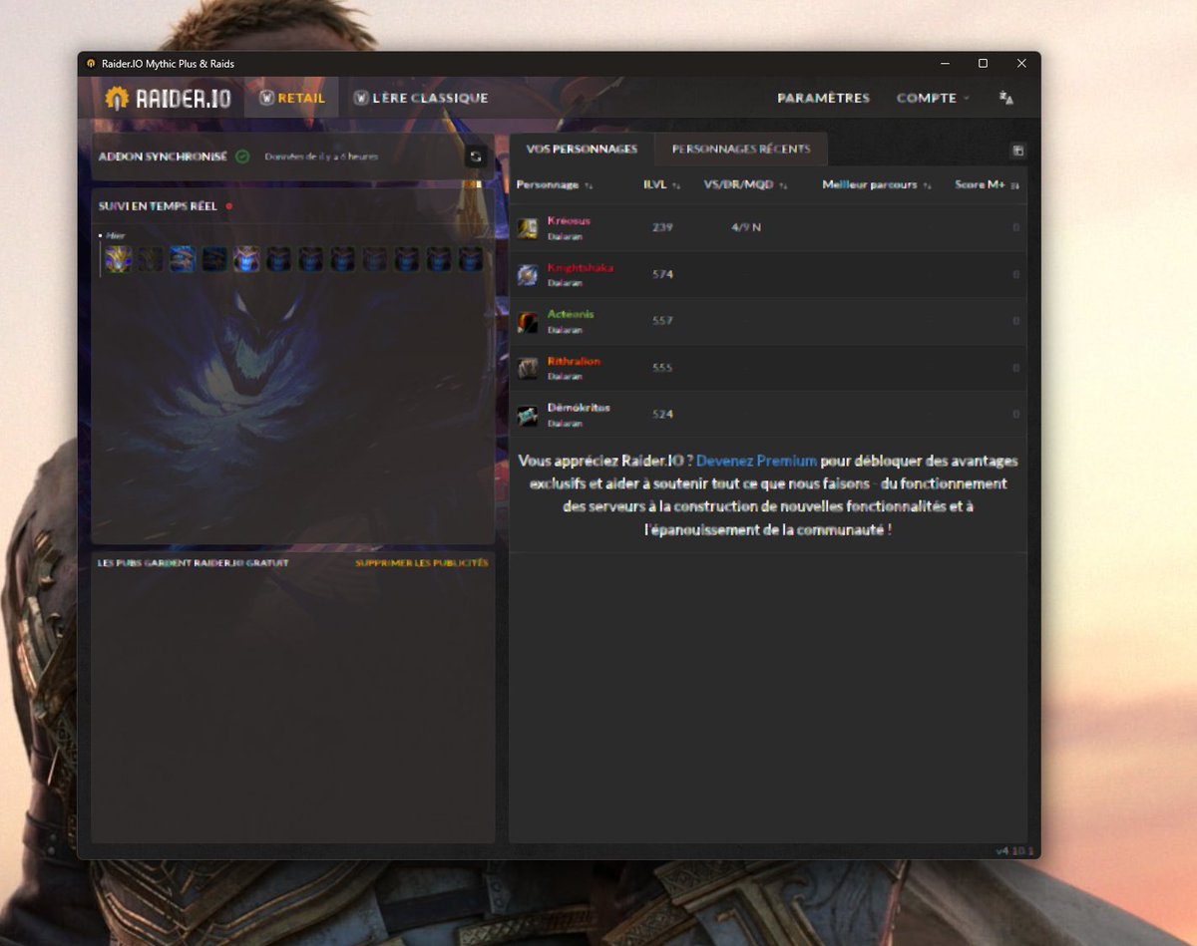
Task: Switch to L'ère Classique tab
Action: point(420,98)
